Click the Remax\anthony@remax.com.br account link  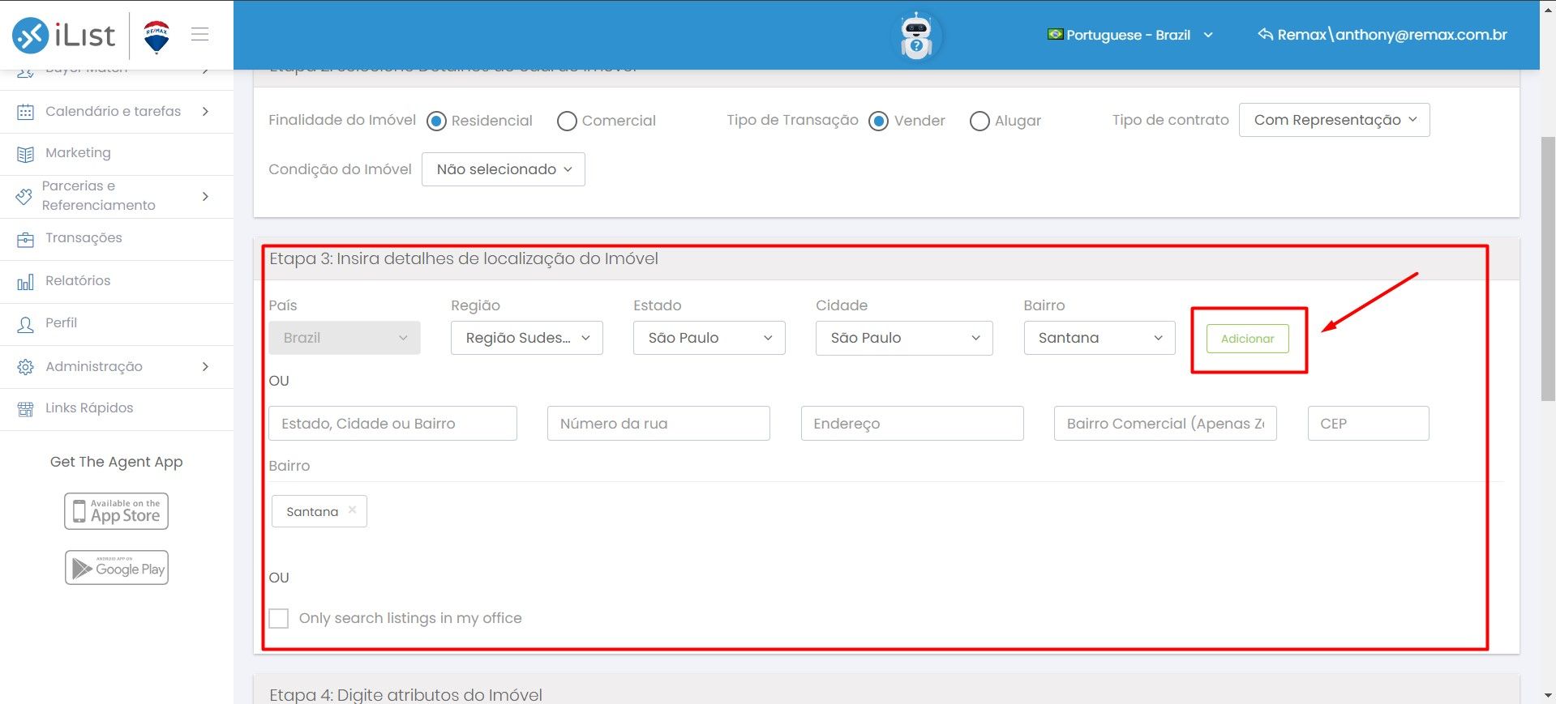point(1391,35)
